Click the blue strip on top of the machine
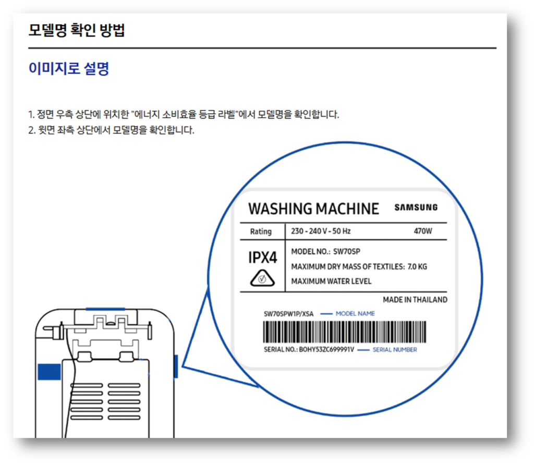 click(x=105, y=309)
